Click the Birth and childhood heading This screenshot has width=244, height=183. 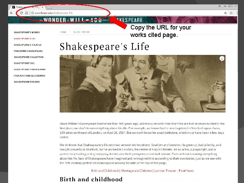91,179
